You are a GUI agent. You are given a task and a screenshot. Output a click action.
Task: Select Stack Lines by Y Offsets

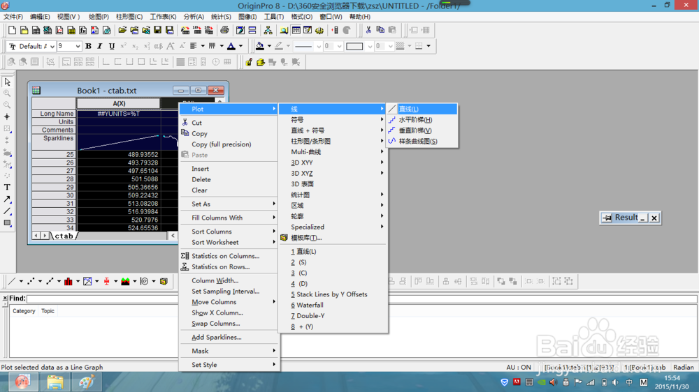(x=333, y=294)
